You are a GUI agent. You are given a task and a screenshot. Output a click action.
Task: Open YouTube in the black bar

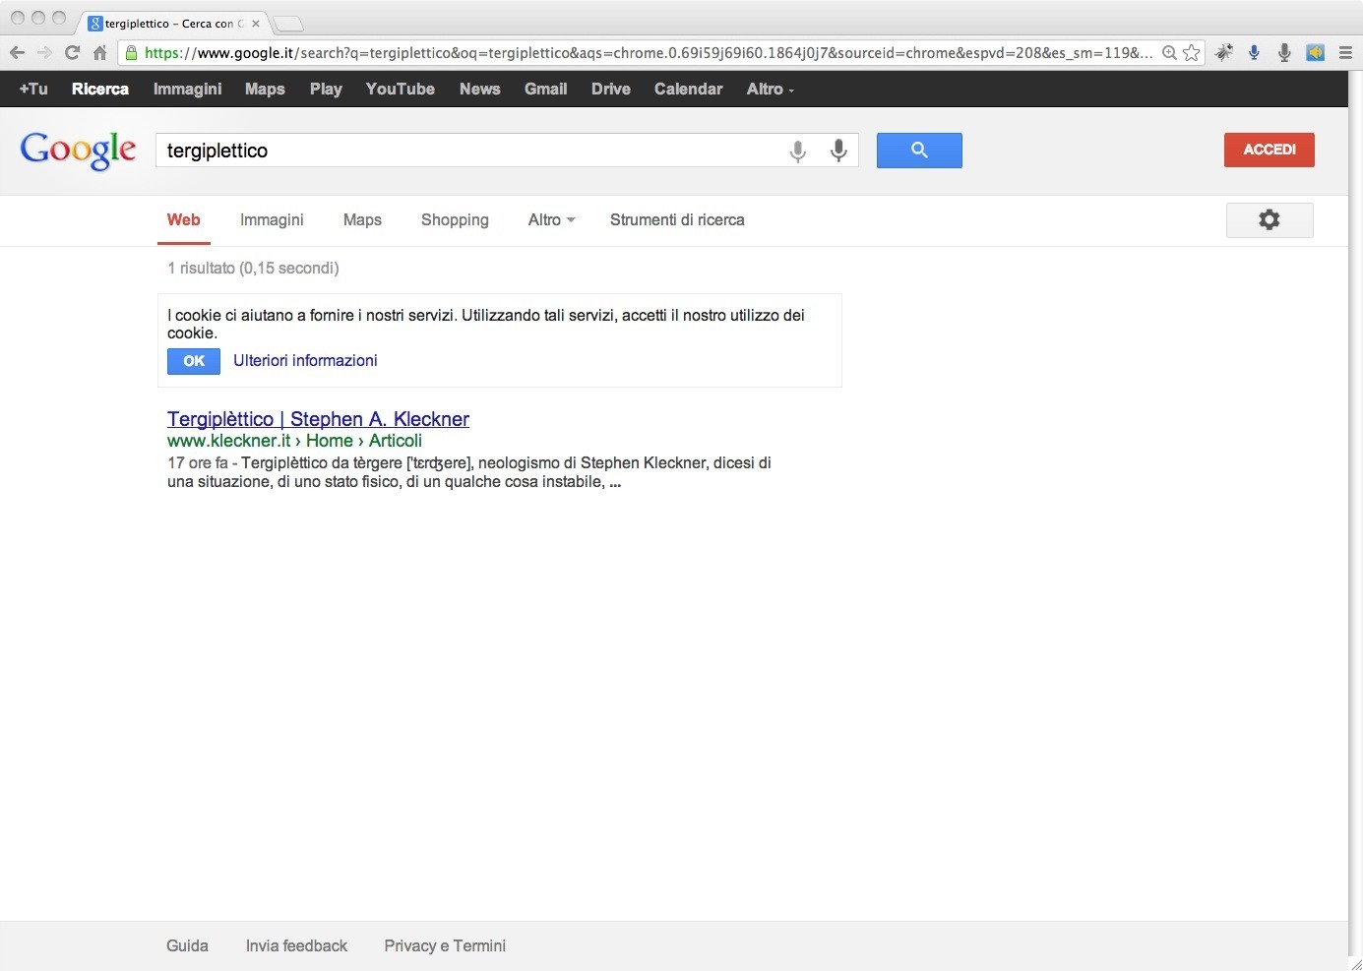pyautogui.click(x=400, y=89)
